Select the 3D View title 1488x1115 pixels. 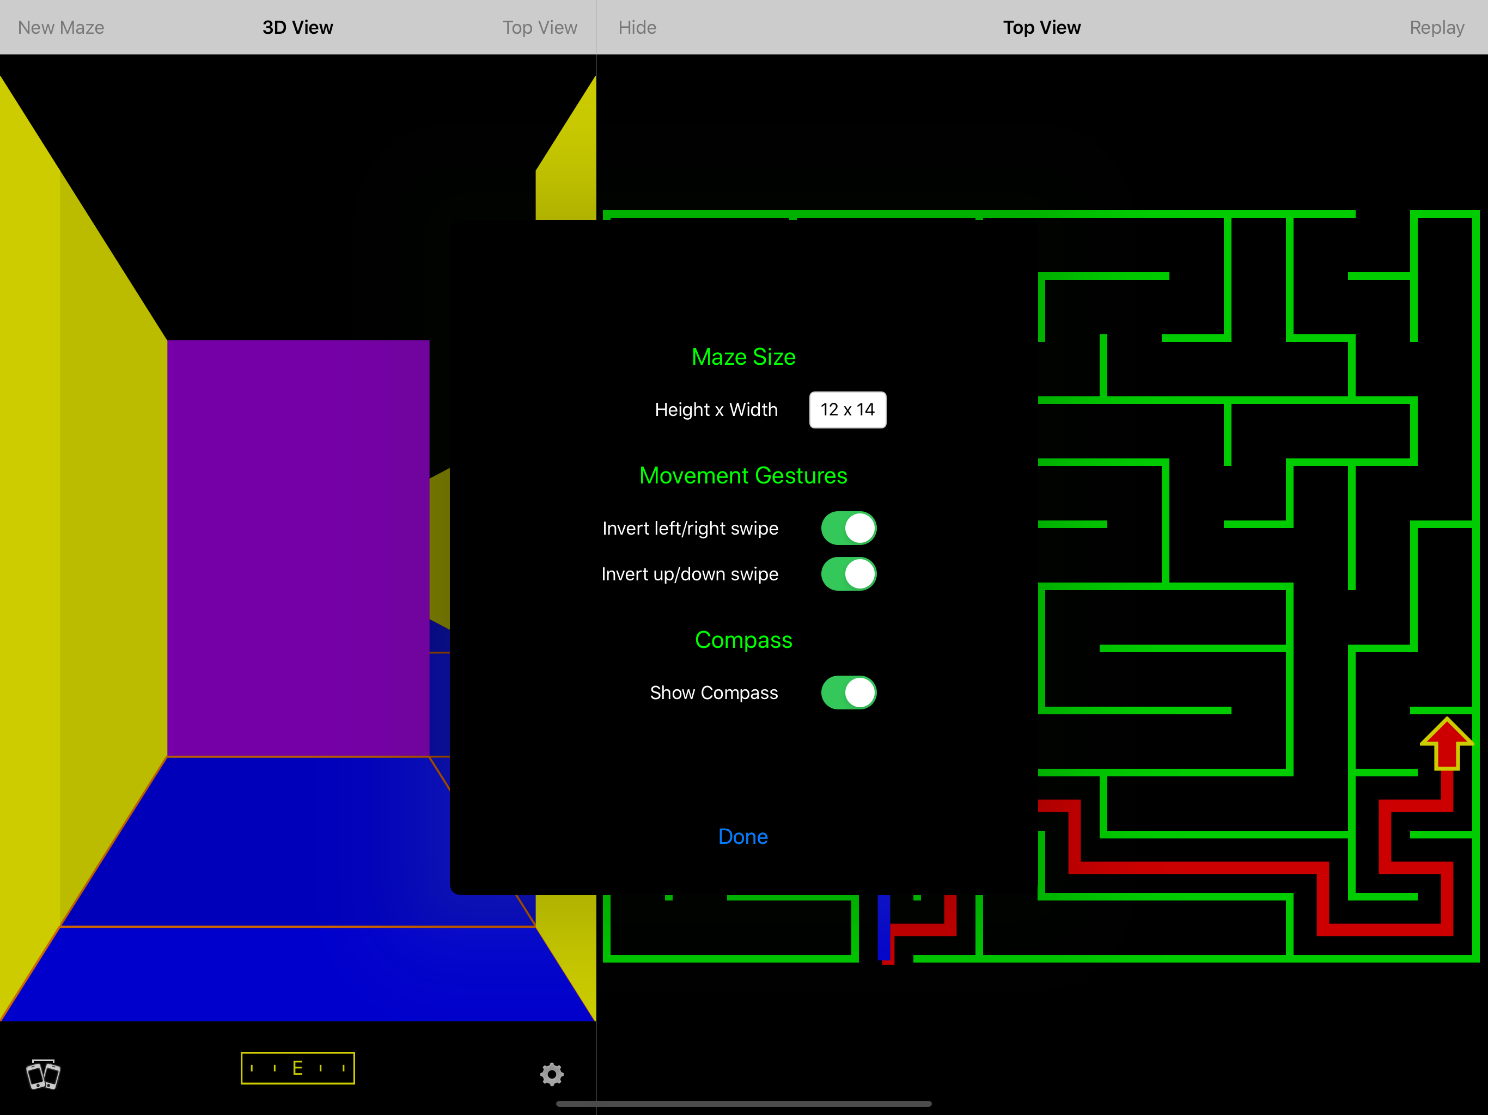297,28
